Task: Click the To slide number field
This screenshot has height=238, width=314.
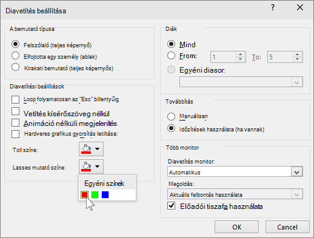Action: coord(281,57)
